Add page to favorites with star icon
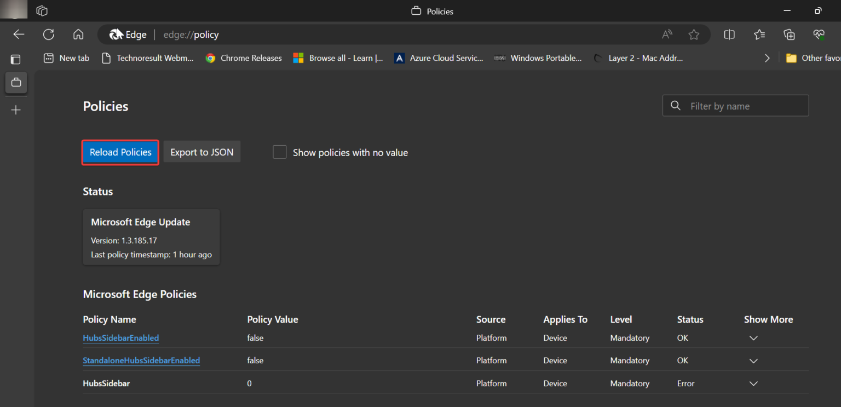Image resolution: width=841 pixels, height=407 pixels. point(694,34)
